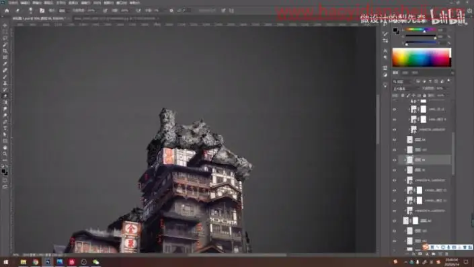Image resolution: width=474 pixels, height=267 pixels.
Task: Open the layer blend mode dropdown
Action: click(405, 89)
